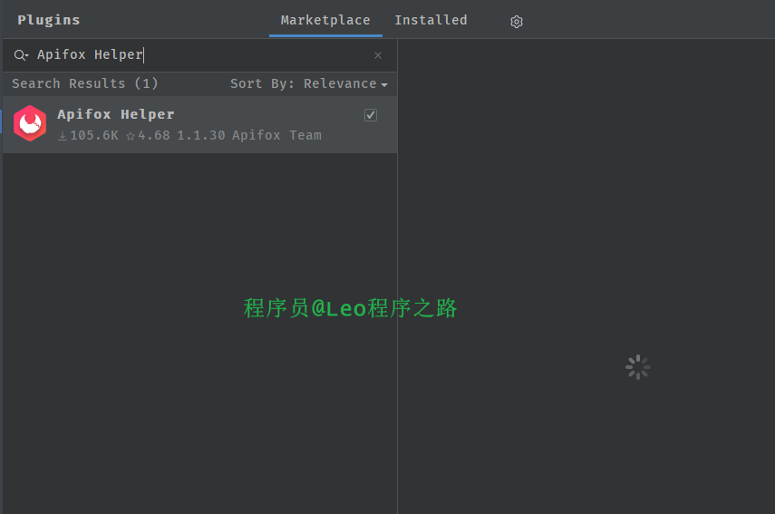
Task: Click the Search Results (1) header
Action: 85,83
